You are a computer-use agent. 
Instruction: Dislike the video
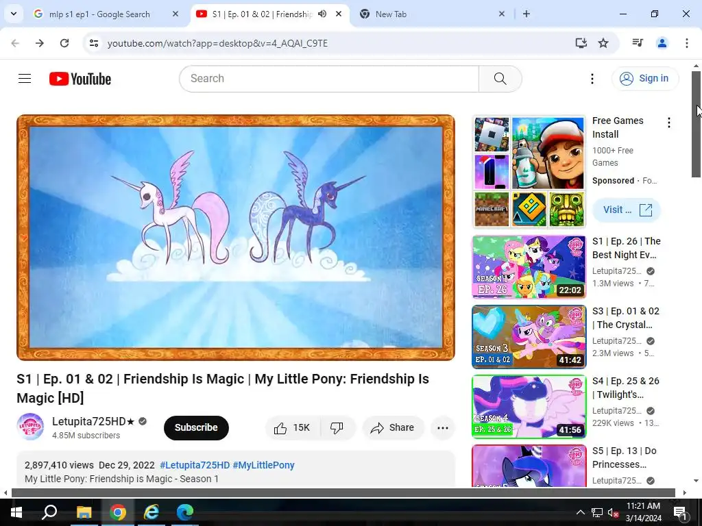(337, 428)
